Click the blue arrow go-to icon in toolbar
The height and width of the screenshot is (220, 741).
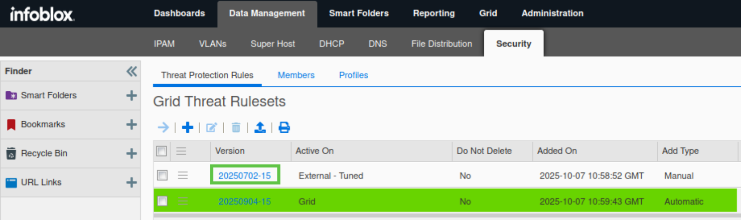[x=163, y=127]
